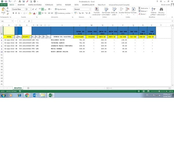Cut the selection with the scissors icon
Screen dimensions: 174x163
pos(8,8)
